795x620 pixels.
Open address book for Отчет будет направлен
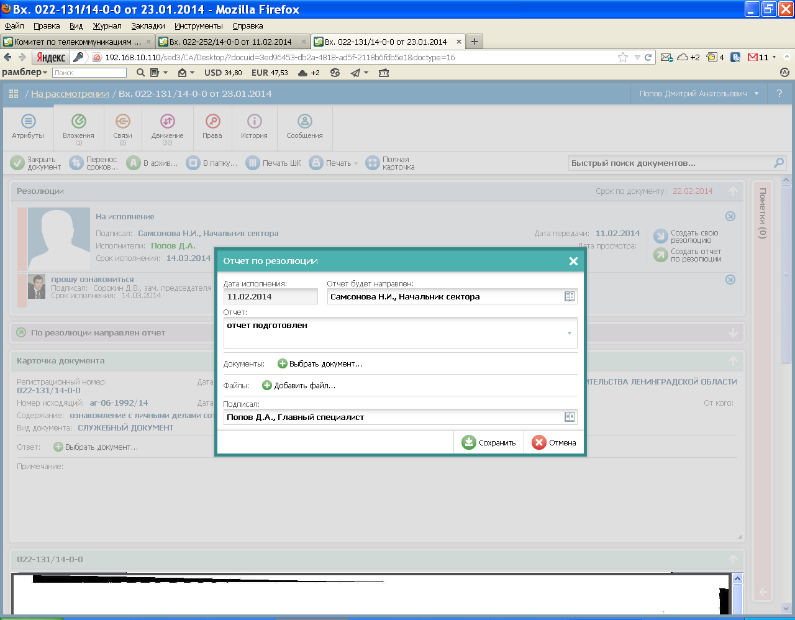click(x=570, y=297)
